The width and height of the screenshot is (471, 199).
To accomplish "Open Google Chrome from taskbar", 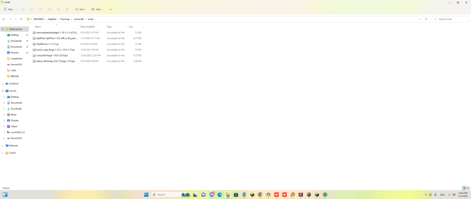I will 260,194.
